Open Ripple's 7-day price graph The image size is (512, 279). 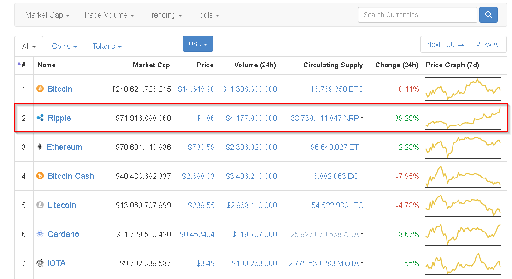(463, 118)
